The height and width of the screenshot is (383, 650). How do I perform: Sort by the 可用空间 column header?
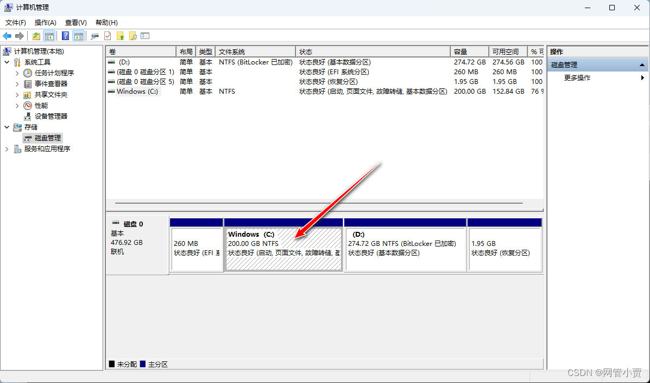coord(508,51)
